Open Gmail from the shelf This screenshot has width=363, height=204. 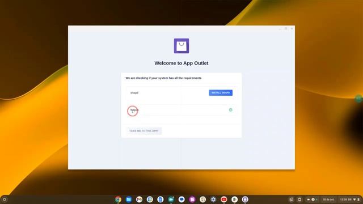coord(139,199)
